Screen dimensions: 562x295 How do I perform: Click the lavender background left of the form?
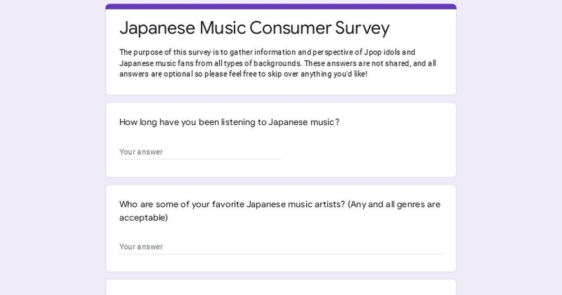coord(53,147)
